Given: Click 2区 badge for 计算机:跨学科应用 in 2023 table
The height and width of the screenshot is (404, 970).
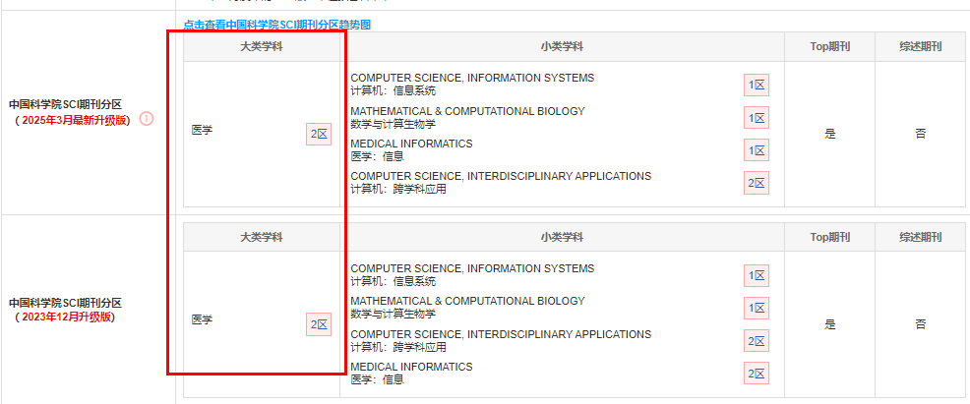Looking at the screenshot, I should (x=757, y=341).
